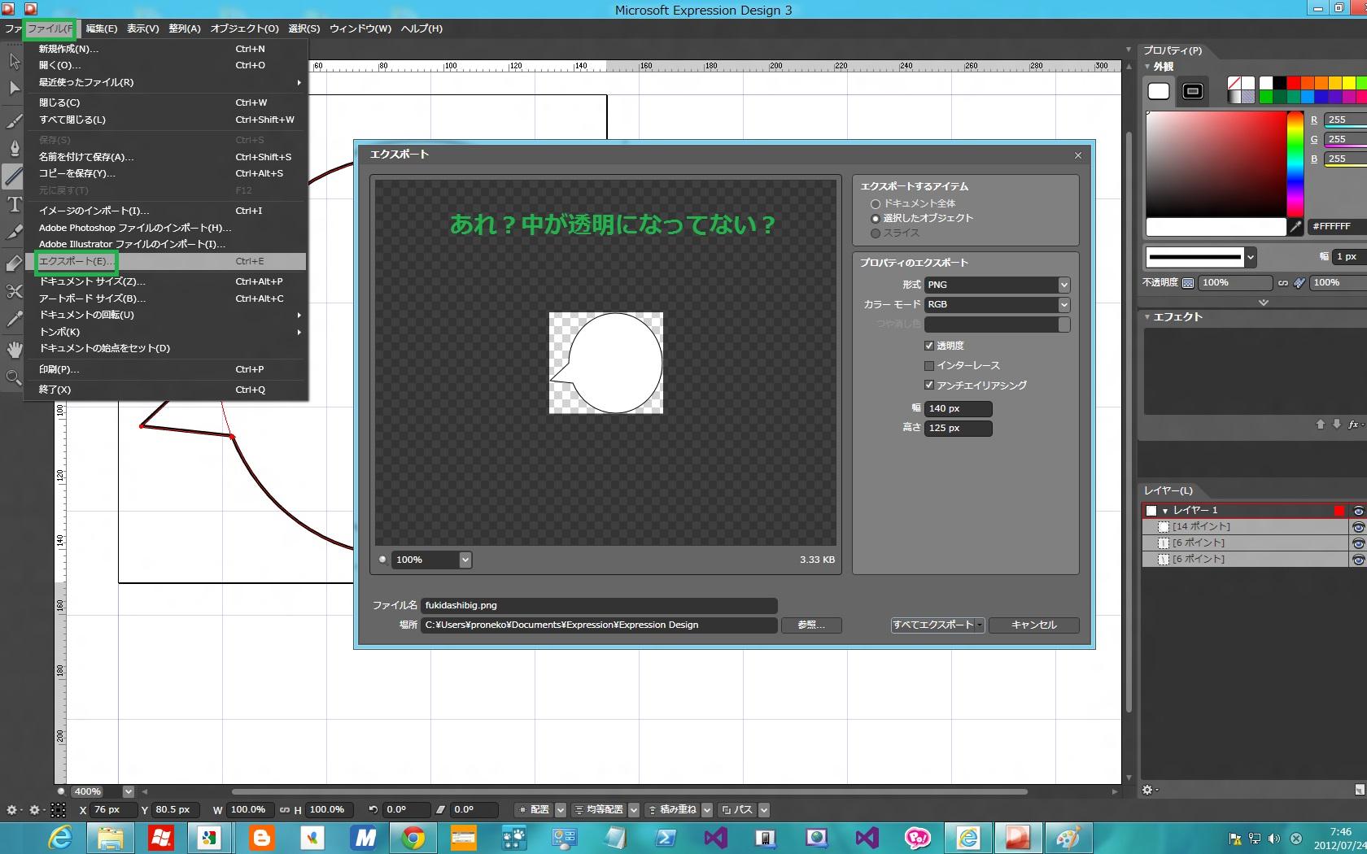1367x854 pixels.
Task: Select the ドキュメント全体 radio button
Action: pyautogui.click(x=876, y=204)
